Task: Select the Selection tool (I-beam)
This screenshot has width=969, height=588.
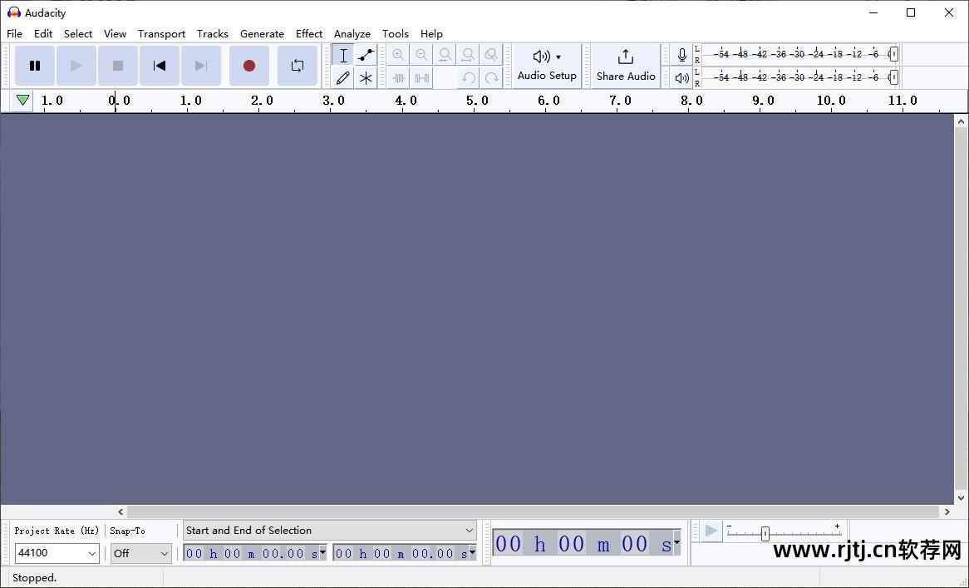Action: [x=343, y=55]
